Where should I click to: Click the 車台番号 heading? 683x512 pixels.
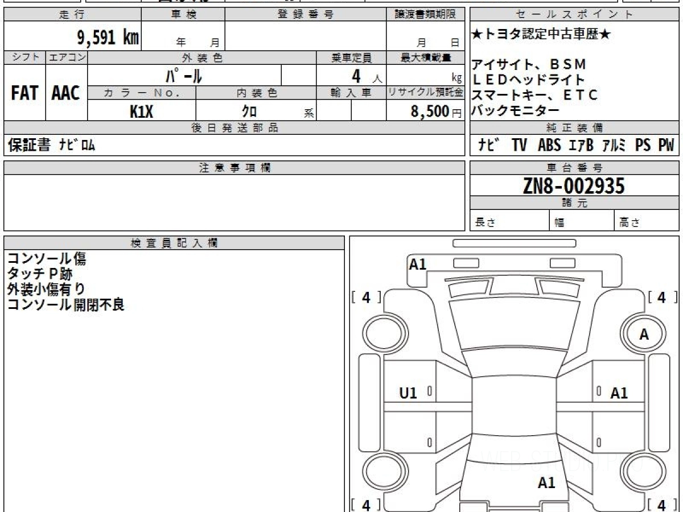pyautogui.click(x=574, y=168)
